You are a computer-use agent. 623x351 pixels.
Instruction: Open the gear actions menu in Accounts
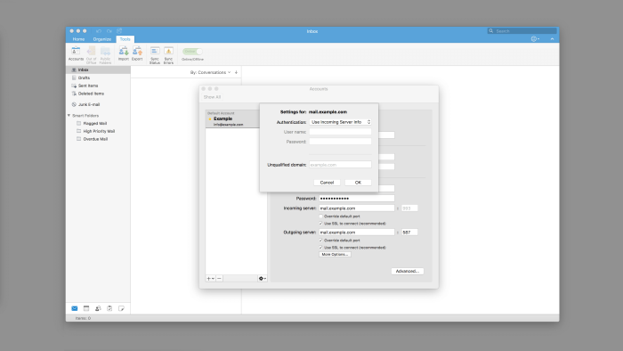pyautogui.click(x=263, y=279)
